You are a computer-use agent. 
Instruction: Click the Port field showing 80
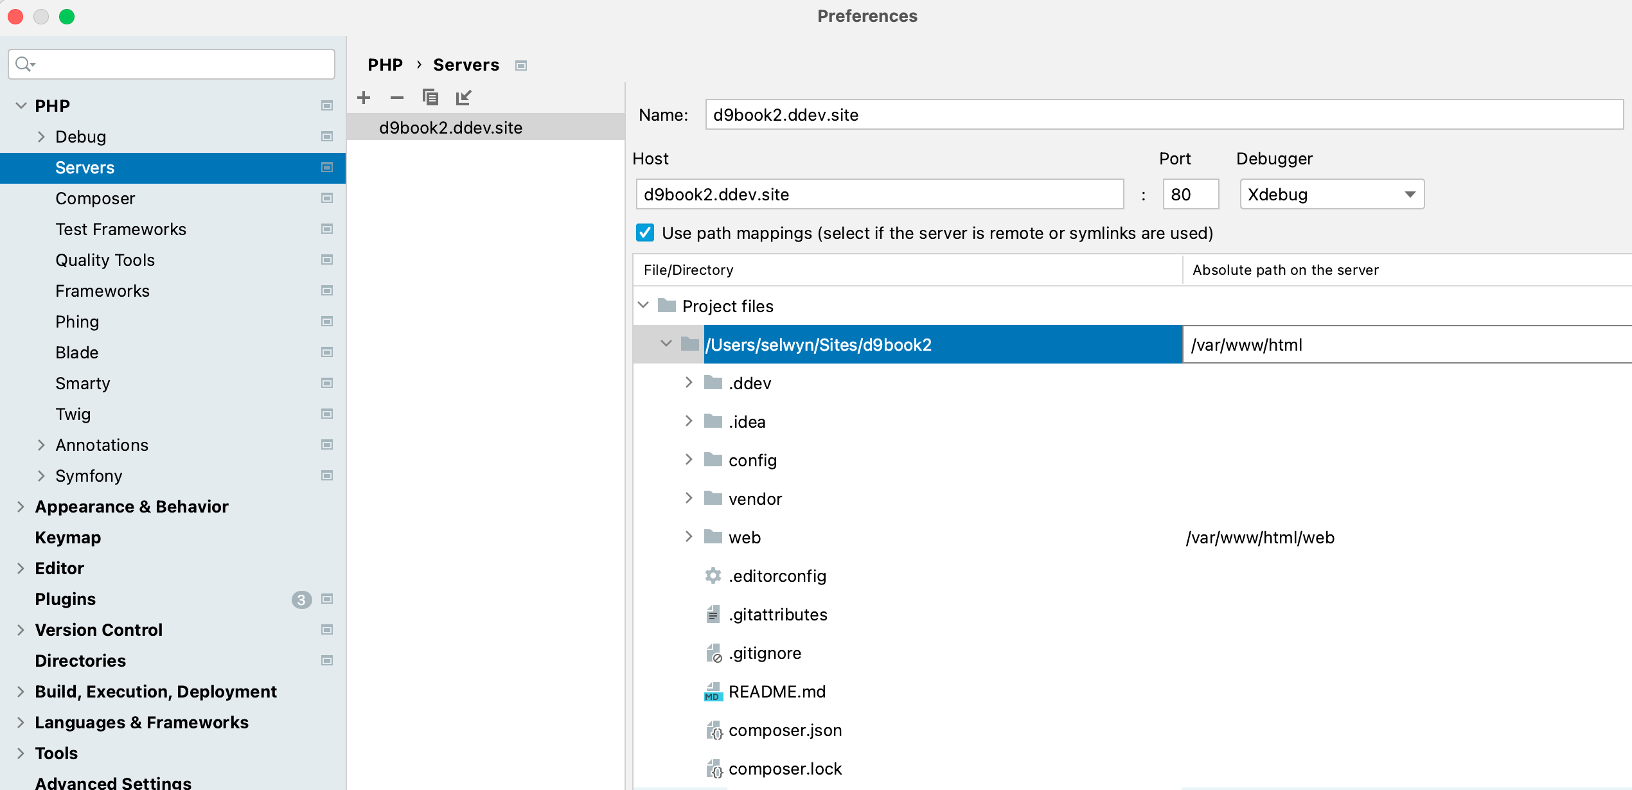coord(1191,194)
